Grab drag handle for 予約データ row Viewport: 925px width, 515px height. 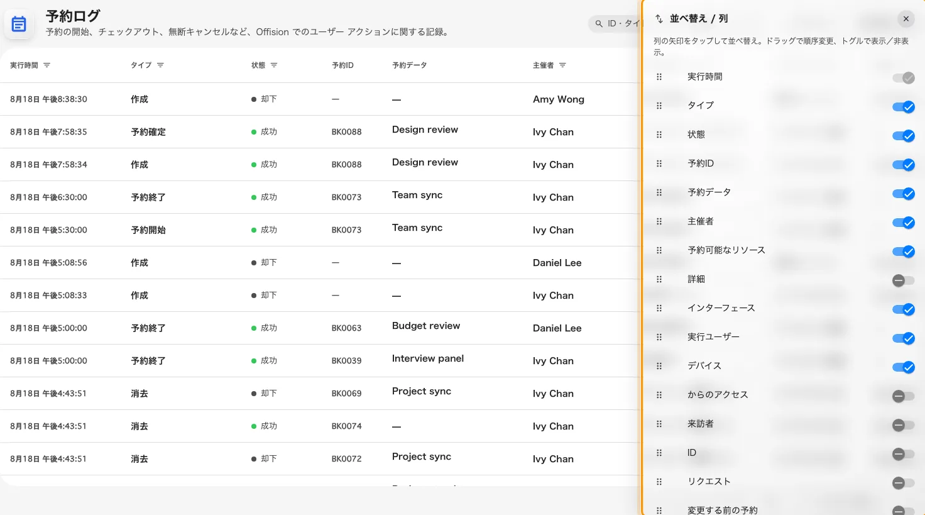point(659,192)
